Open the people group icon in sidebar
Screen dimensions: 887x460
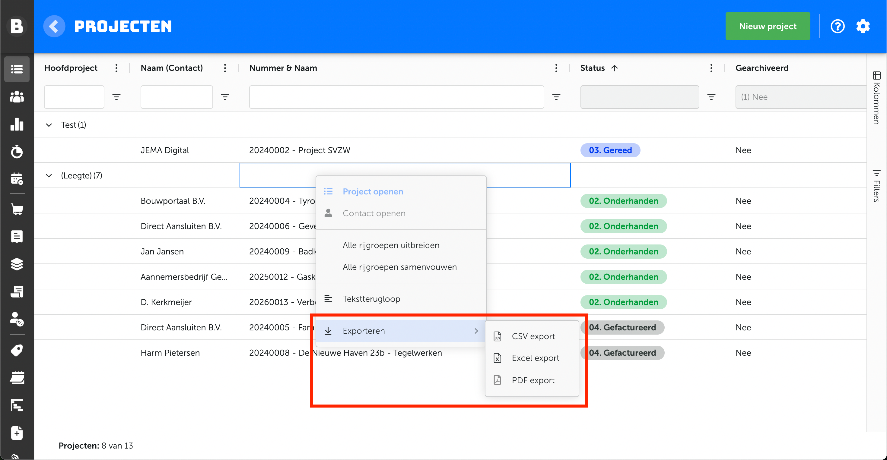point(17,97)
